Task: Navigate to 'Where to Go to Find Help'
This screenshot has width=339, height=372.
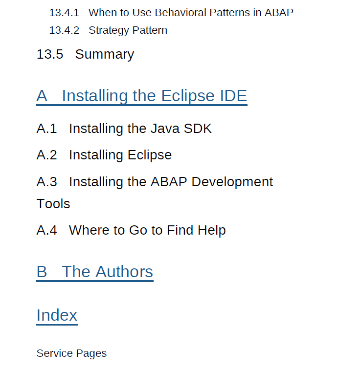Action: (147, 230)
